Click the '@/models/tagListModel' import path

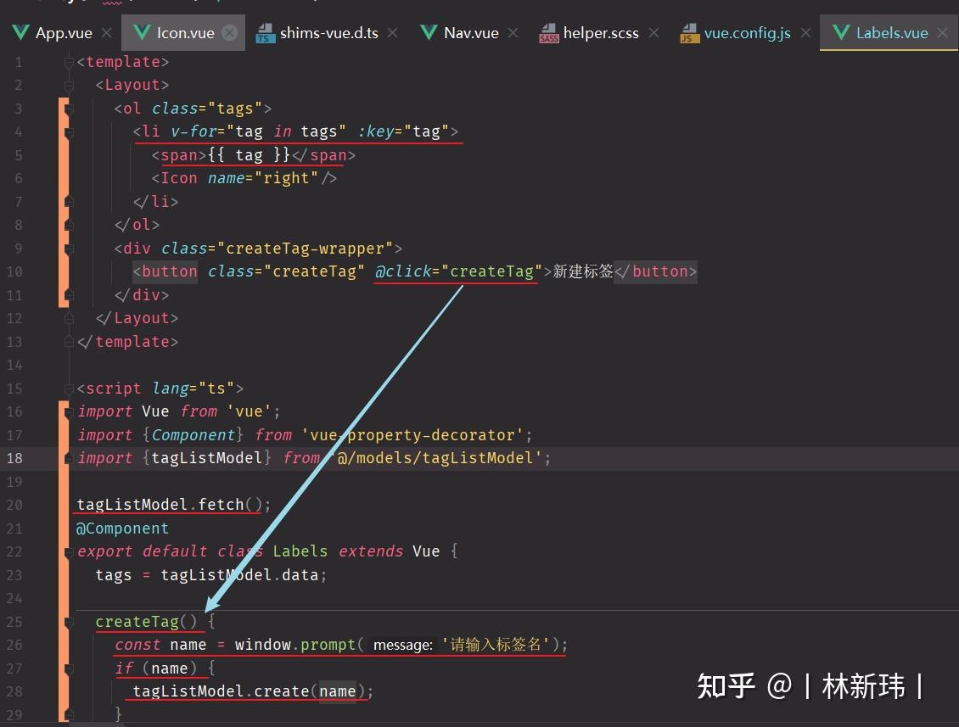point(435,458)
